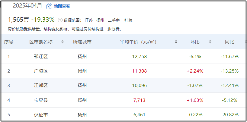Click 扬州 city cell in 邗江区 row

(82, 56)
